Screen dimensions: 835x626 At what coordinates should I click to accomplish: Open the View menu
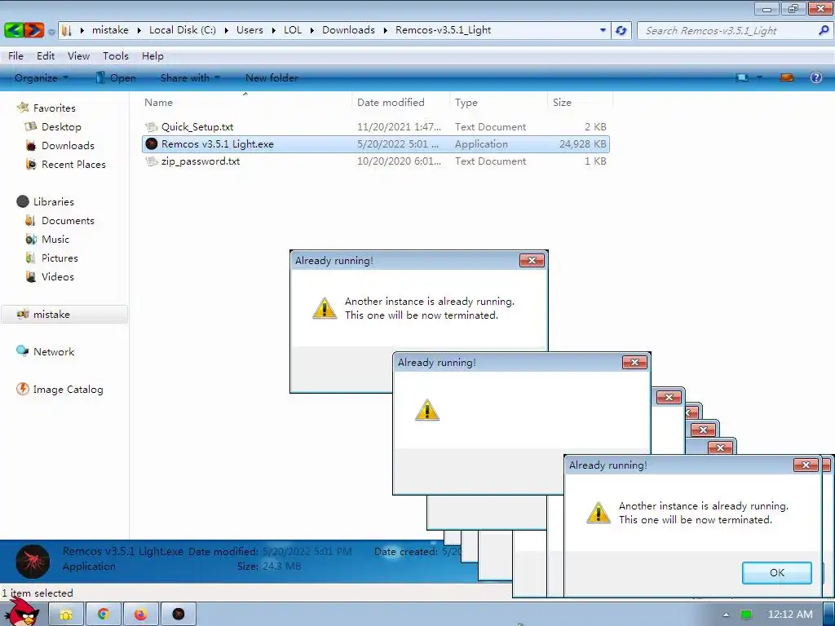pyautogui.click(x=78, y=56)
